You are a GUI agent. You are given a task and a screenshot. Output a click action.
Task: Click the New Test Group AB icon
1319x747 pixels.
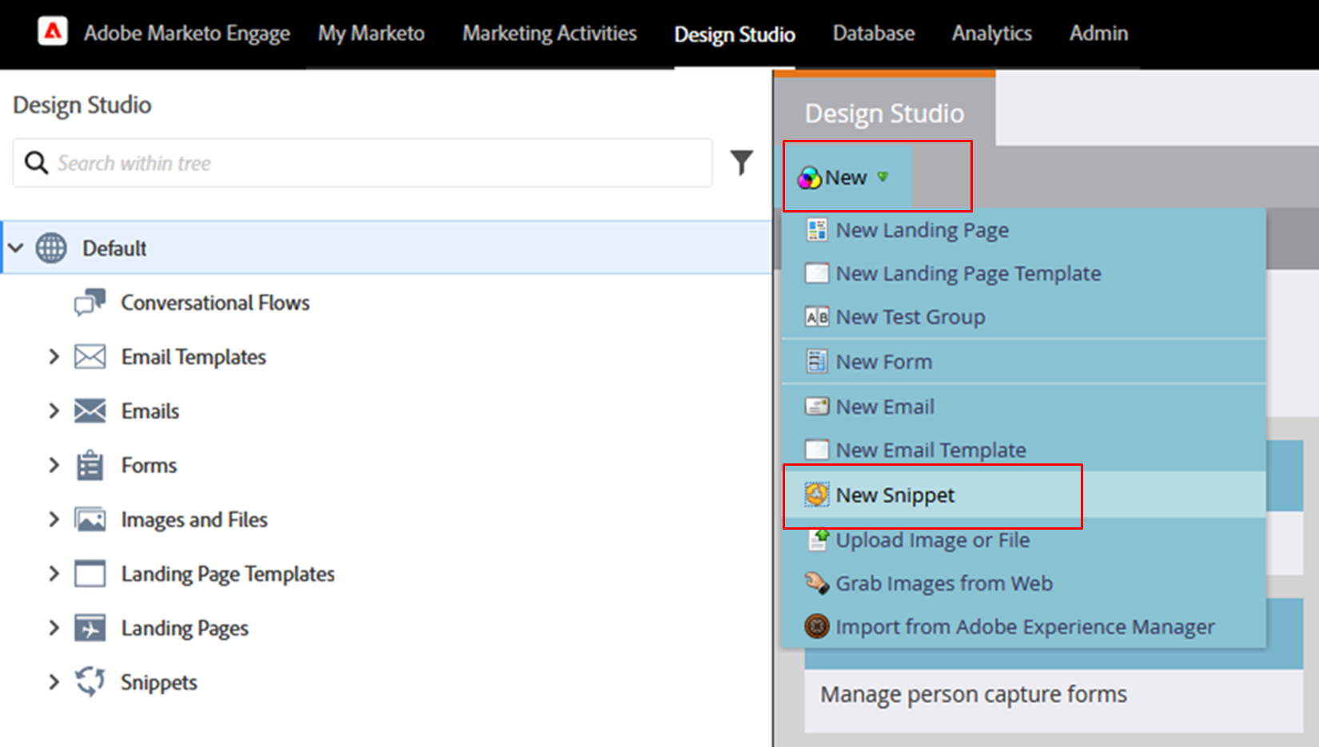[x=816, y=317]
